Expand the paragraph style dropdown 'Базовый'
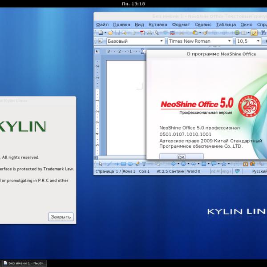 (162, 41)
